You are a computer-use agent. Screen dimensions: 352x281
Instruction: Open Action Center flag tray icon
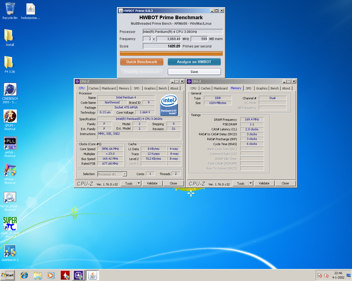click(320, 275)
